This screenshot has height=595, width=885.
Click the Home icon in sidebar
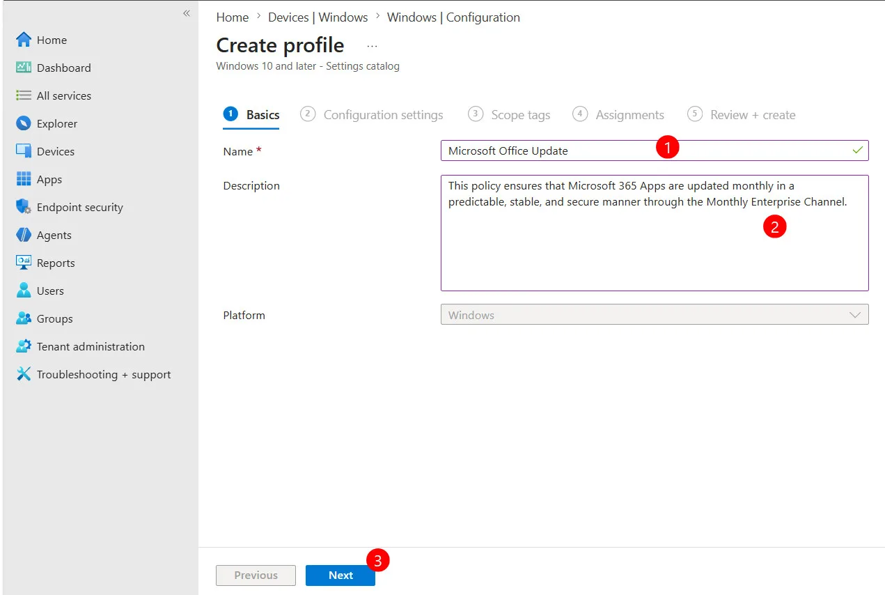point(24,40)
